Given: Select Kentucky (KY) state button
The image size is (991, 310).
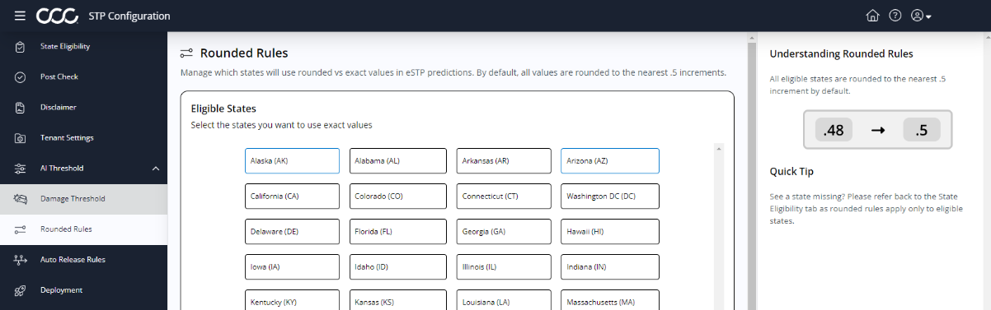Looking at the screenshot, I should click(x=292, y=300).
